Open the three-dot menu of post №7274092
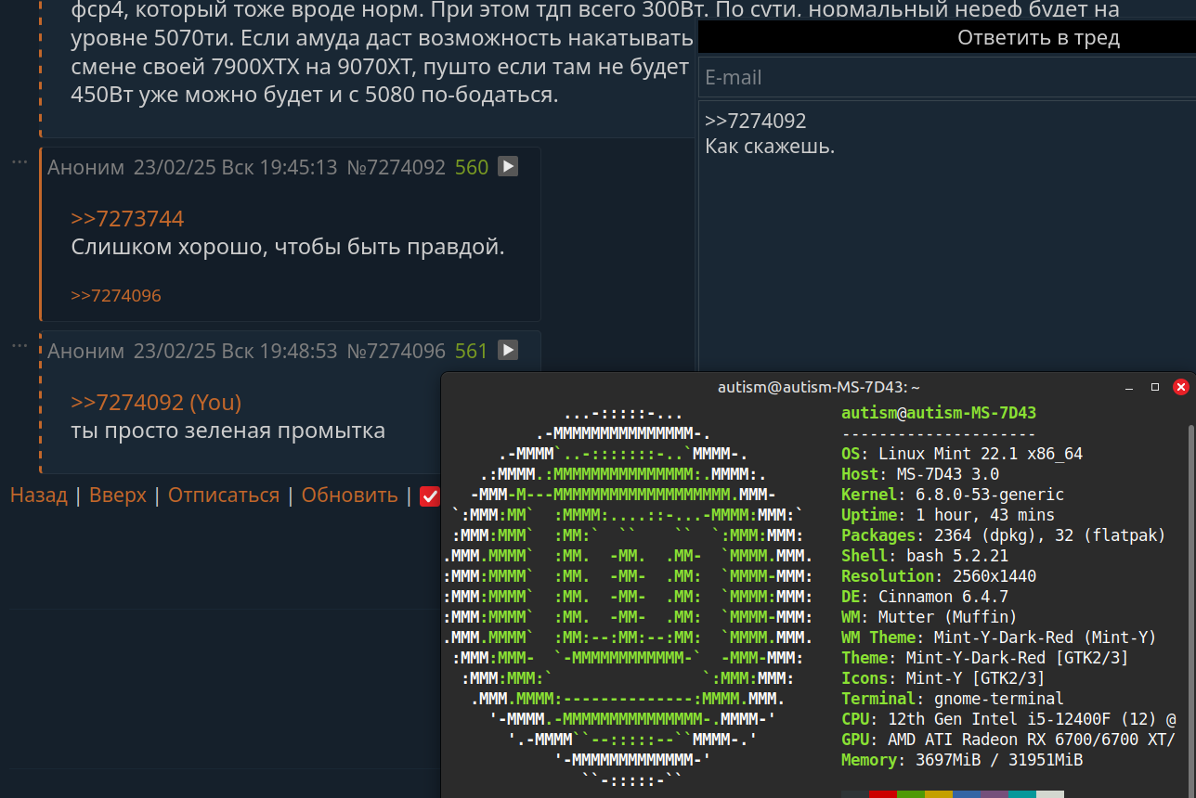The image size is (1196, 798). tap(19, 161)
